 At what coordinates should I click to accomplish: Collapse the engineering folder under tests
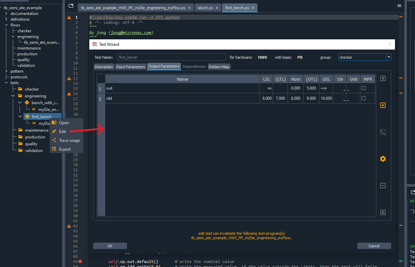(13, 96)
